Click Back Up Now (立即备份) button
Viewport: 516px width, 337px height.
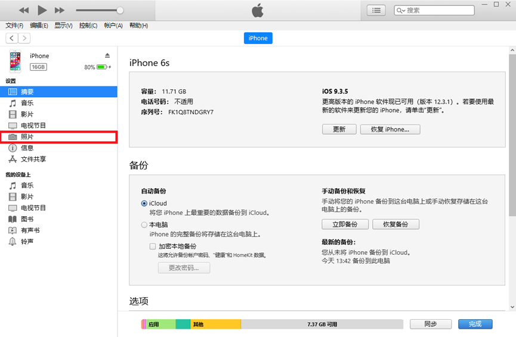tap(344, 224)
